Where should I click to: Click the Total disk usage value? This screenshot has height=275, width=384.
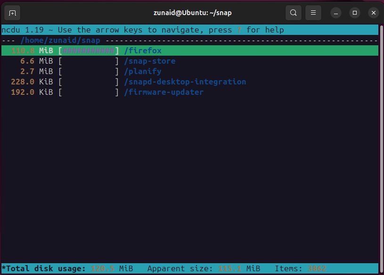tap(101, 268)
